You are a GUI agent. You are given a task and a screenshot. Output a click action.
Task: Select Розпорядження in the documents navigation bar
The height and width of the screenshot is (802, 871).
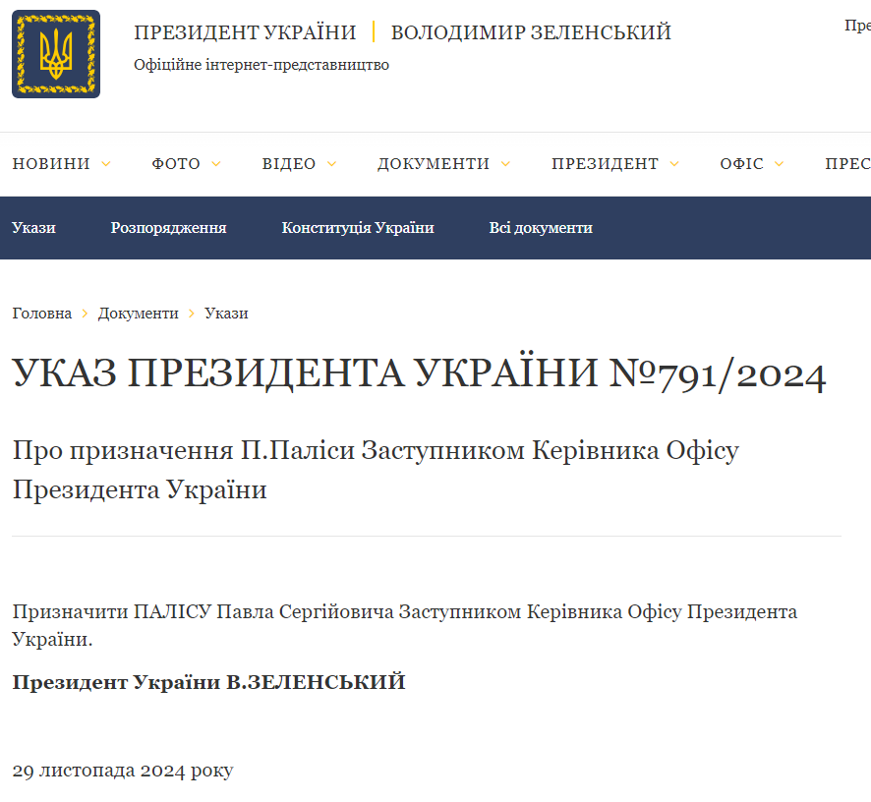pyautogui.click(x=167, y=227)
